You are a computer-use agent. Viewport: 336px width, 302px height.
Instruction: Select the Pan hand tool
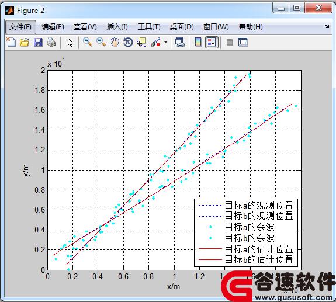(x=115, y=42)
